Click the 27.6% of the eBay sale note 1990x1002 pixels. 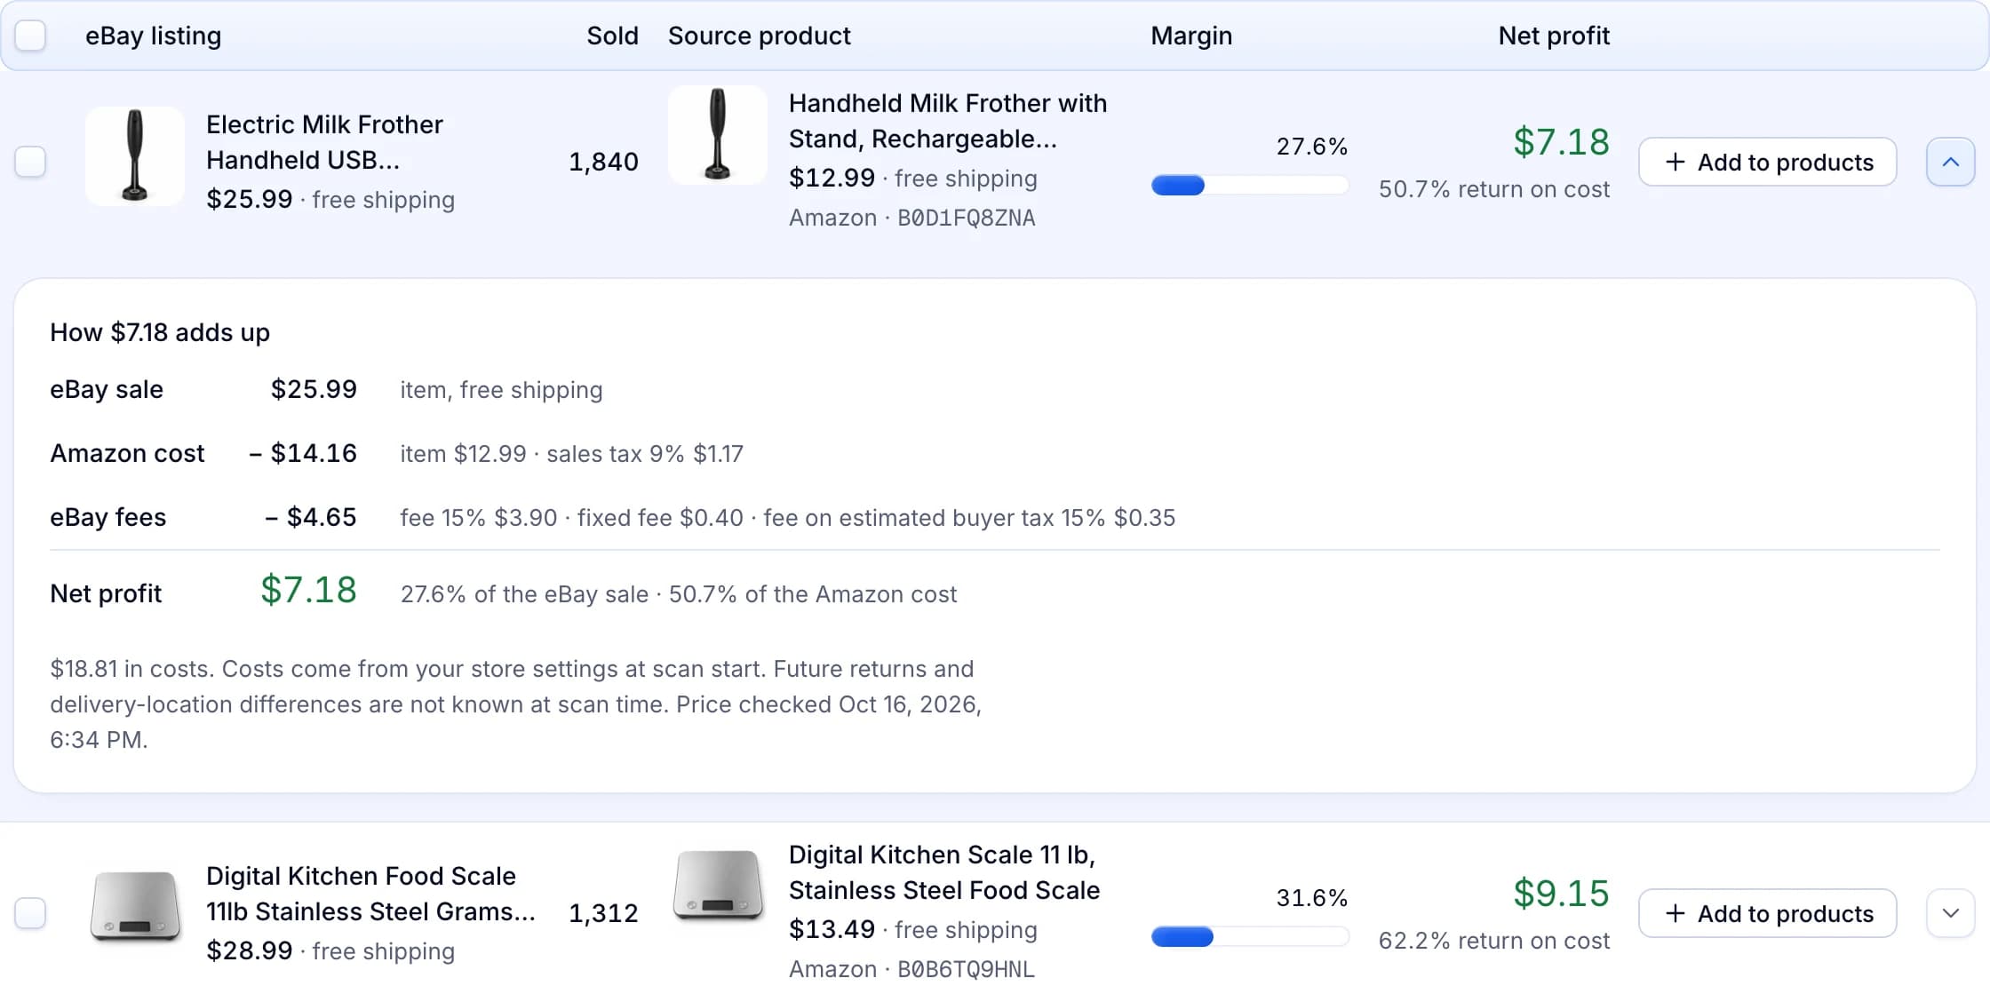pyautogui.click(x=524, y=594)
